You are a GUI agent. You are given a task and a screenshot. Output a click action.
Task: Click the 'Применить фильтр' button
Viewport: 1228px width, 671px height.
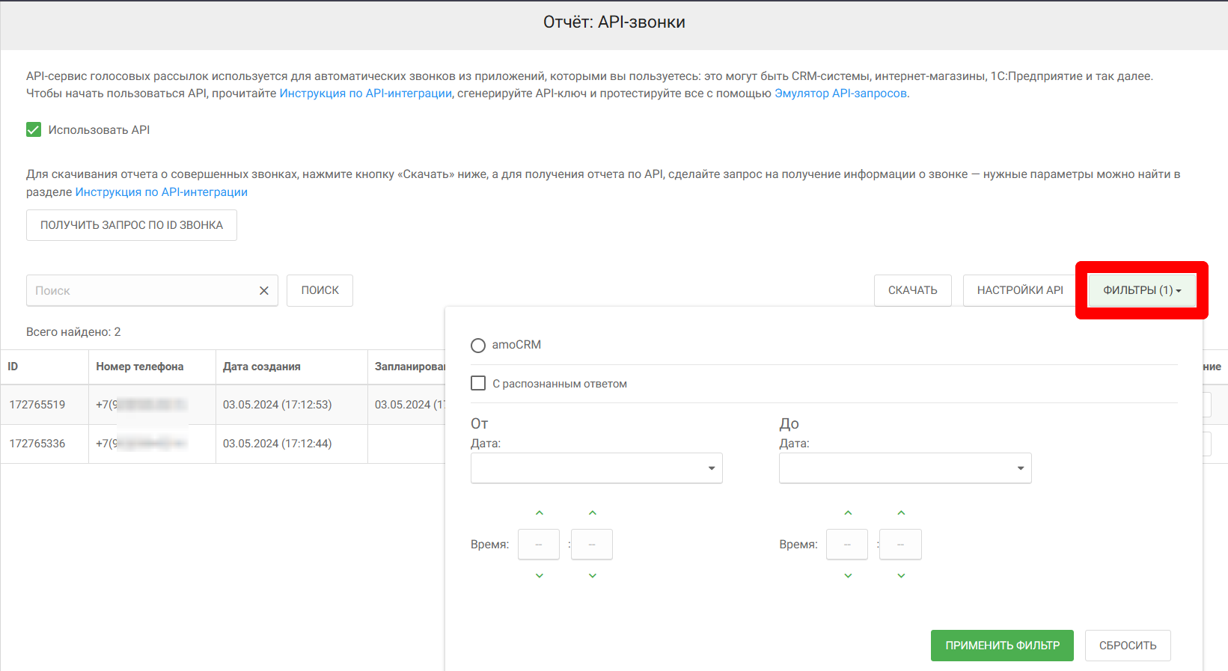[1002, 646]
